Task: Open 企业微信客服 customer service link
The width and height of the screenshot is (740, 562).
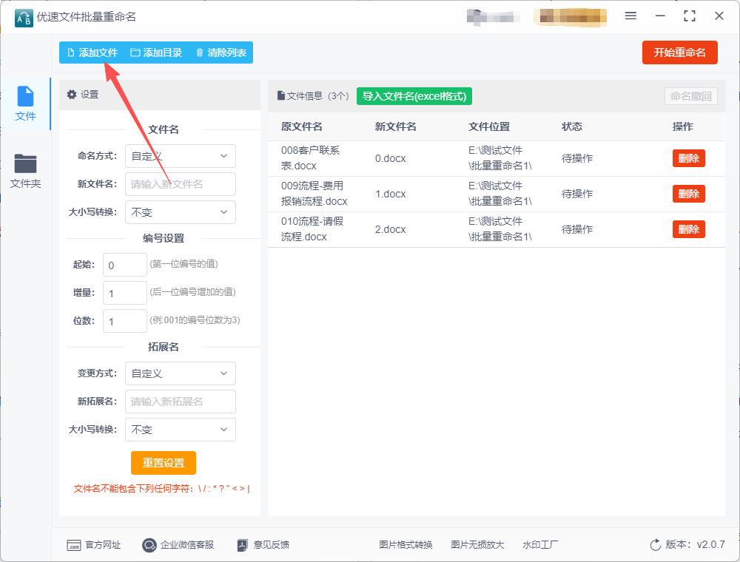Action: 178,545
